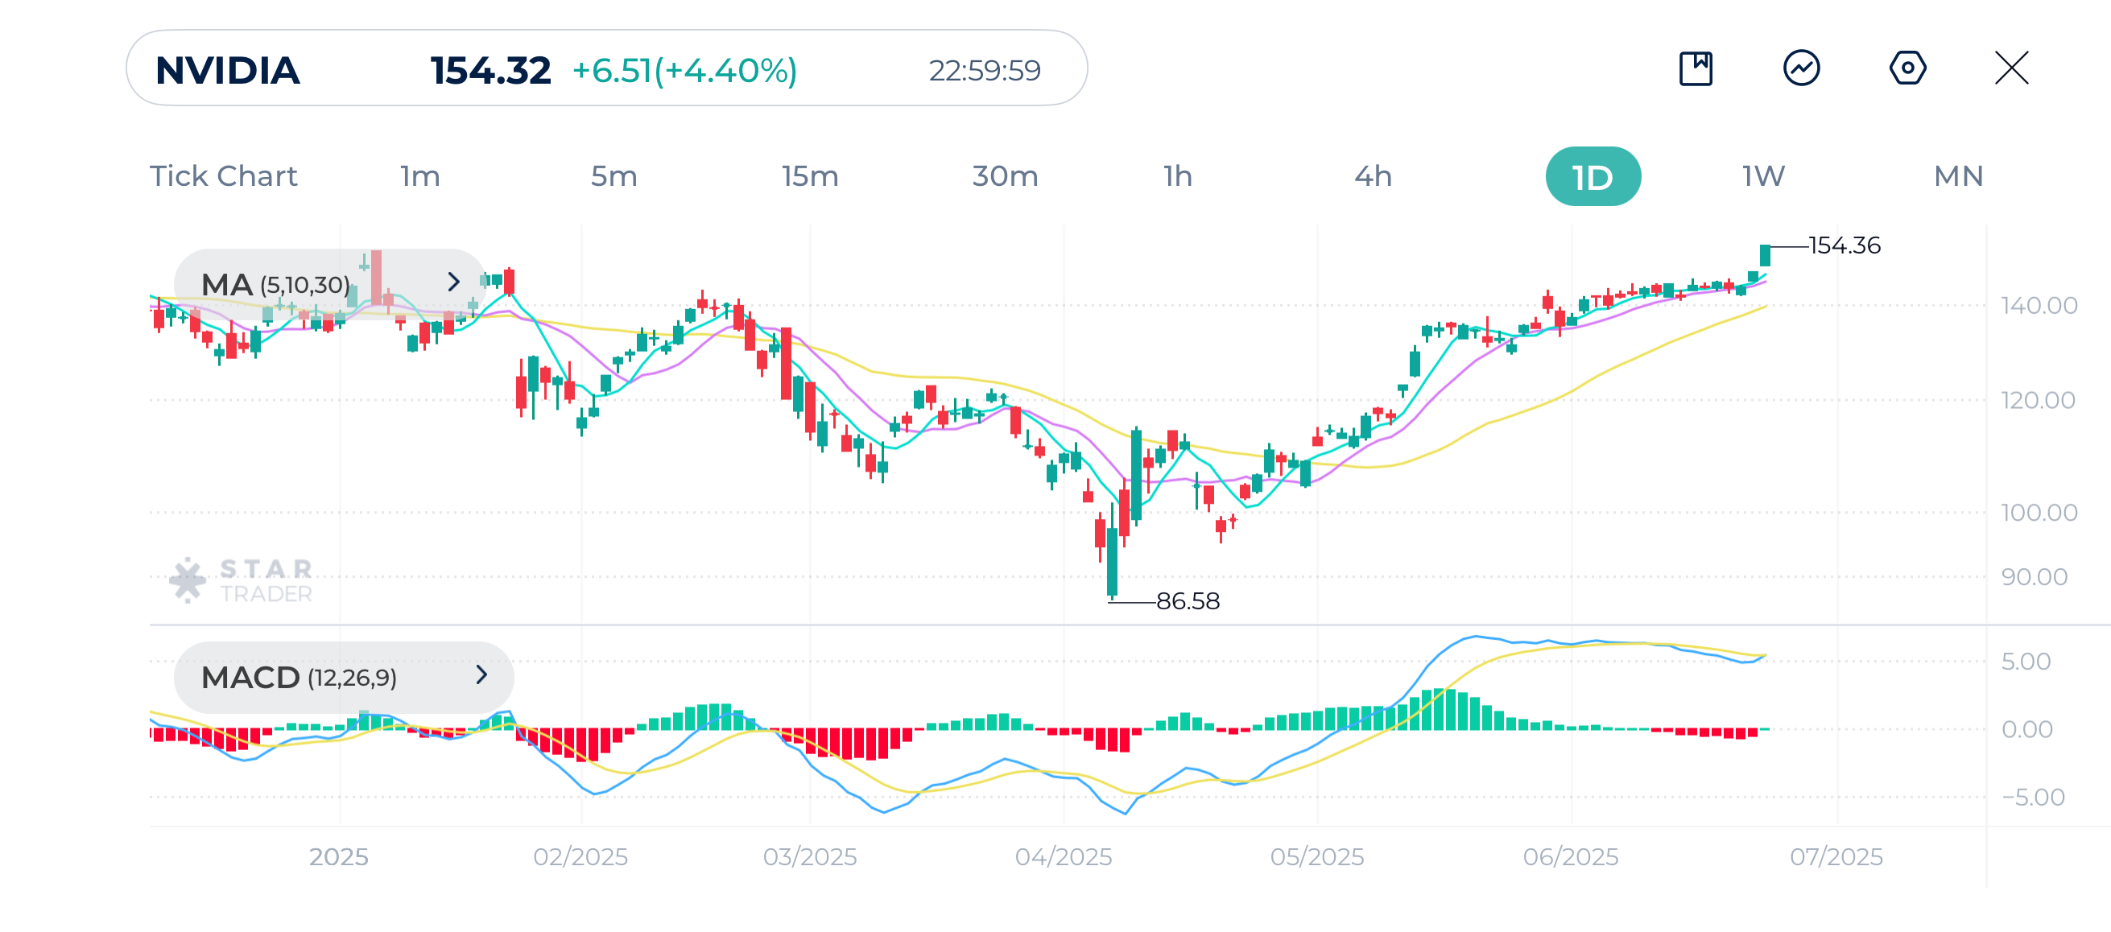Select the 5m timeframe

pyautogui.click(x=613, y=176)
